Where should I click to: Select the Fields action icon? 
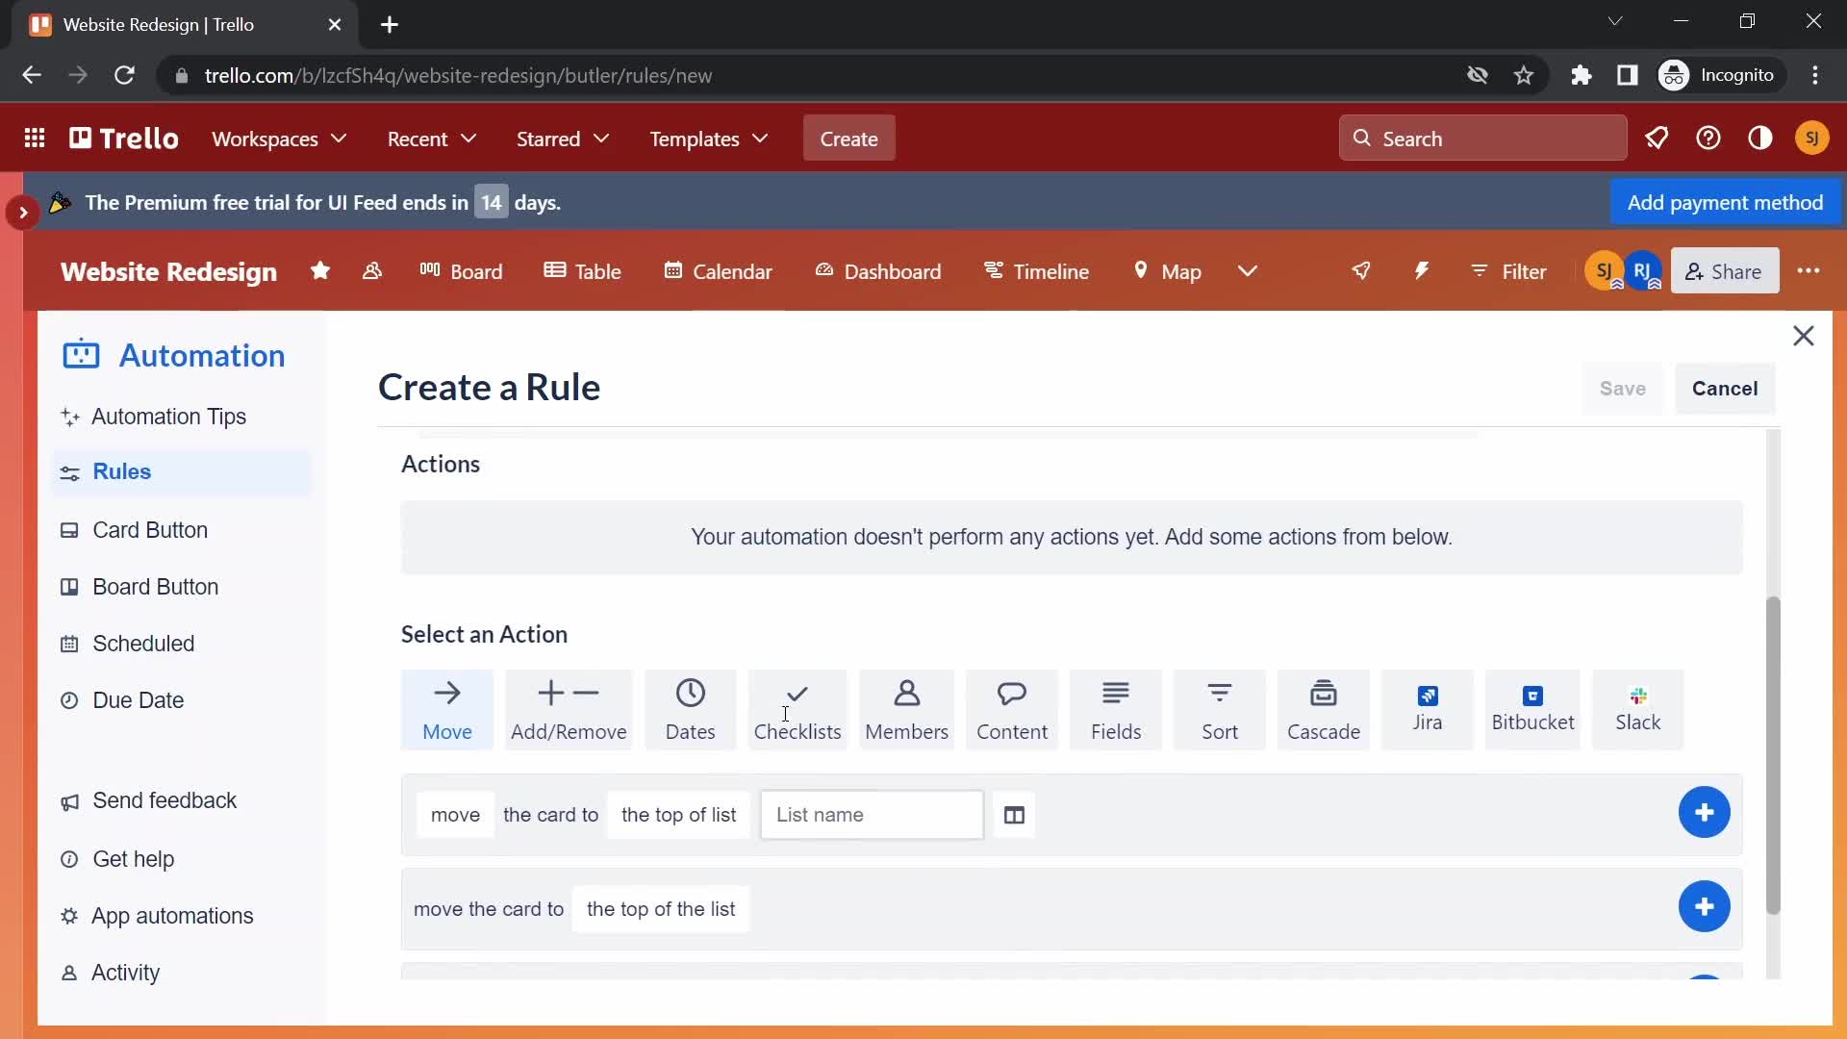pyautogui.click(x=1116, y=709)
